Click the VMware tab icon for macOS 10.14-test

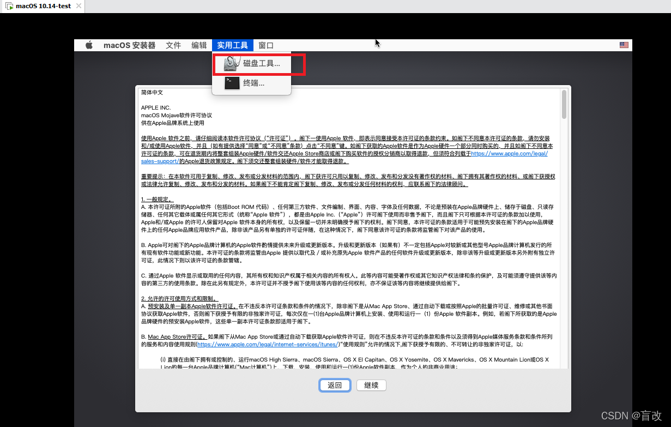coord(9,6)
